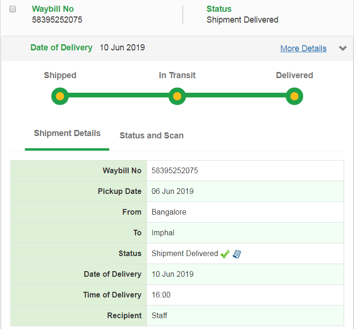Click the Delivered progress circle
Screen dimensions: 354x329
[294, 96]
